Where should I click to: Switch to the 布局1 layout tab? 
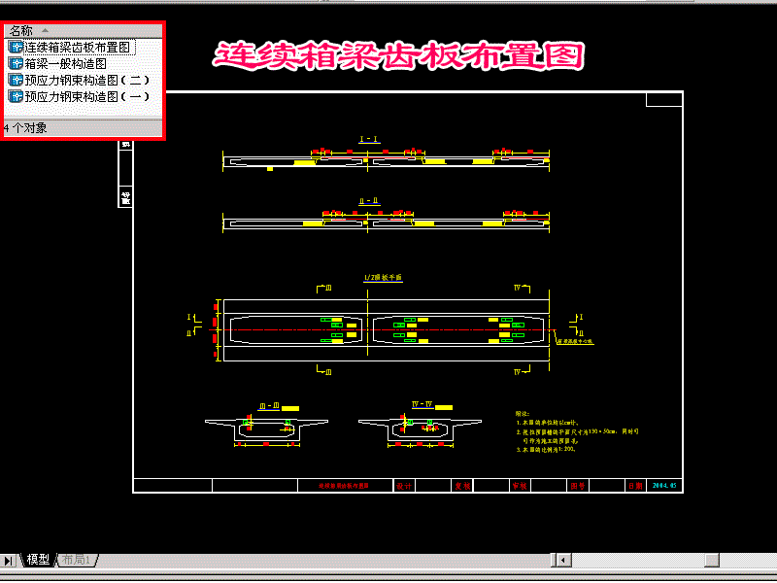[77, 560]
